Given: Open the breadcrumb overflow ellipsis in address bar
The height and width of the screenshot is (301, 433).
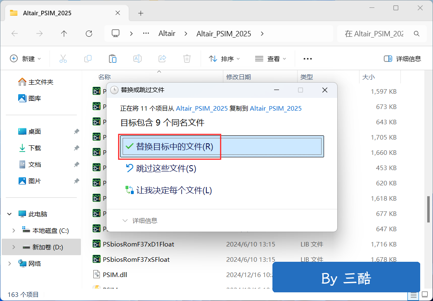Looking at the screenshot, I should pos(146,33).
